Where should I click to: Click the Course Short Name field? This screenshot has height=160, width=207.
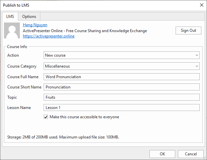coord(122,87)
